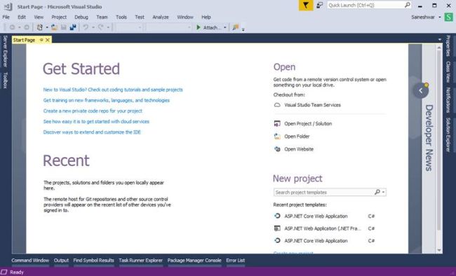The width and height of the screenshot is (456, 276).
Task: Click the Start Page scroll down arrow
Action: 439,250
